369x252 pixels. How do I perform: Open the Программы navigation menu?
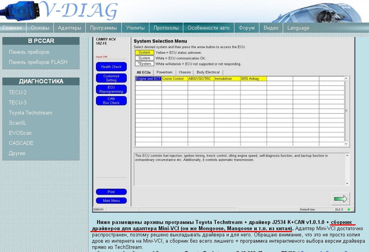(103, 28)
